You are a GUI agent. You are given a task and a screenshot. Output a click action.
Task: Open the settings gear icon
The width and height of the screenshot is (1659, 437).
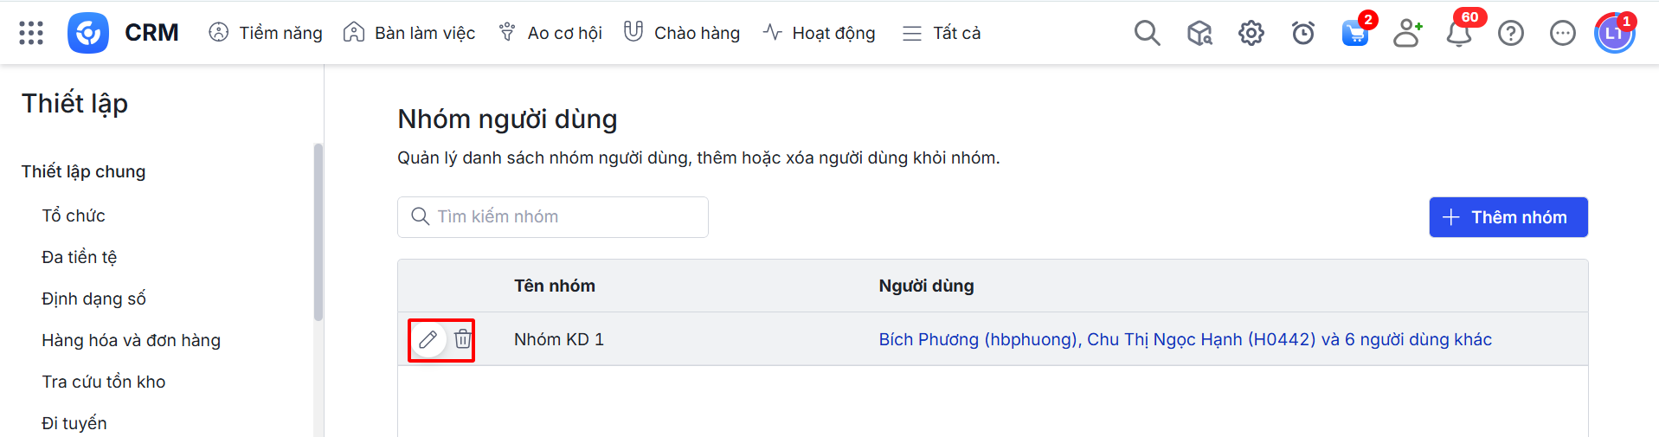point(1251,33)
